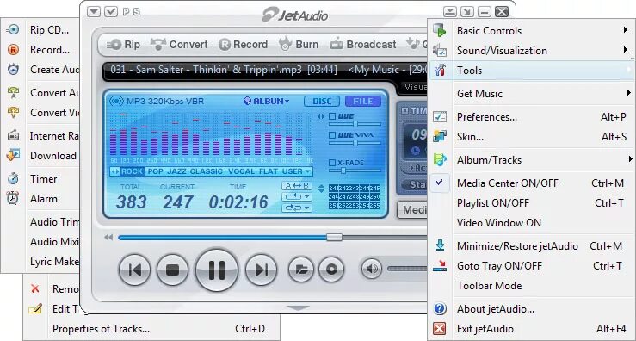Click the Minimize/Restore jetAudio download-arrow icon
This screenshot has height=341, width=636.
[x=439, y=246]
